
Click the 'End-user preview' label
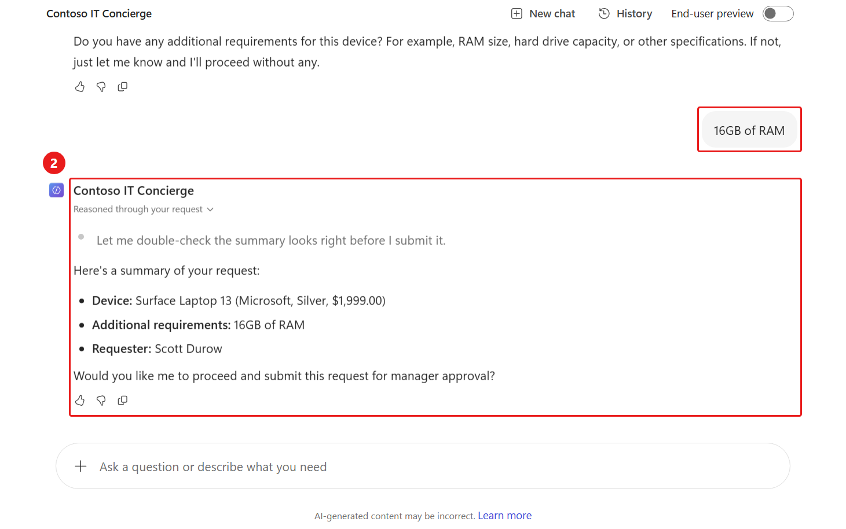coord(712,14)
